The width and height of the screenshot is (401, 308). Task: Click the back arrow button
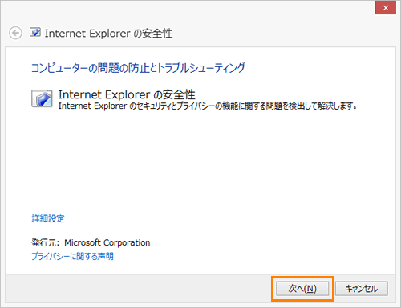[x=15, y=33]
